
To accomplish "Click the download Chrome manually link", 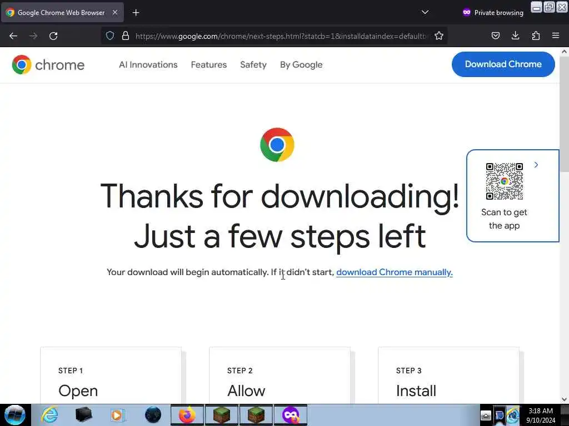I will point(395,272).
